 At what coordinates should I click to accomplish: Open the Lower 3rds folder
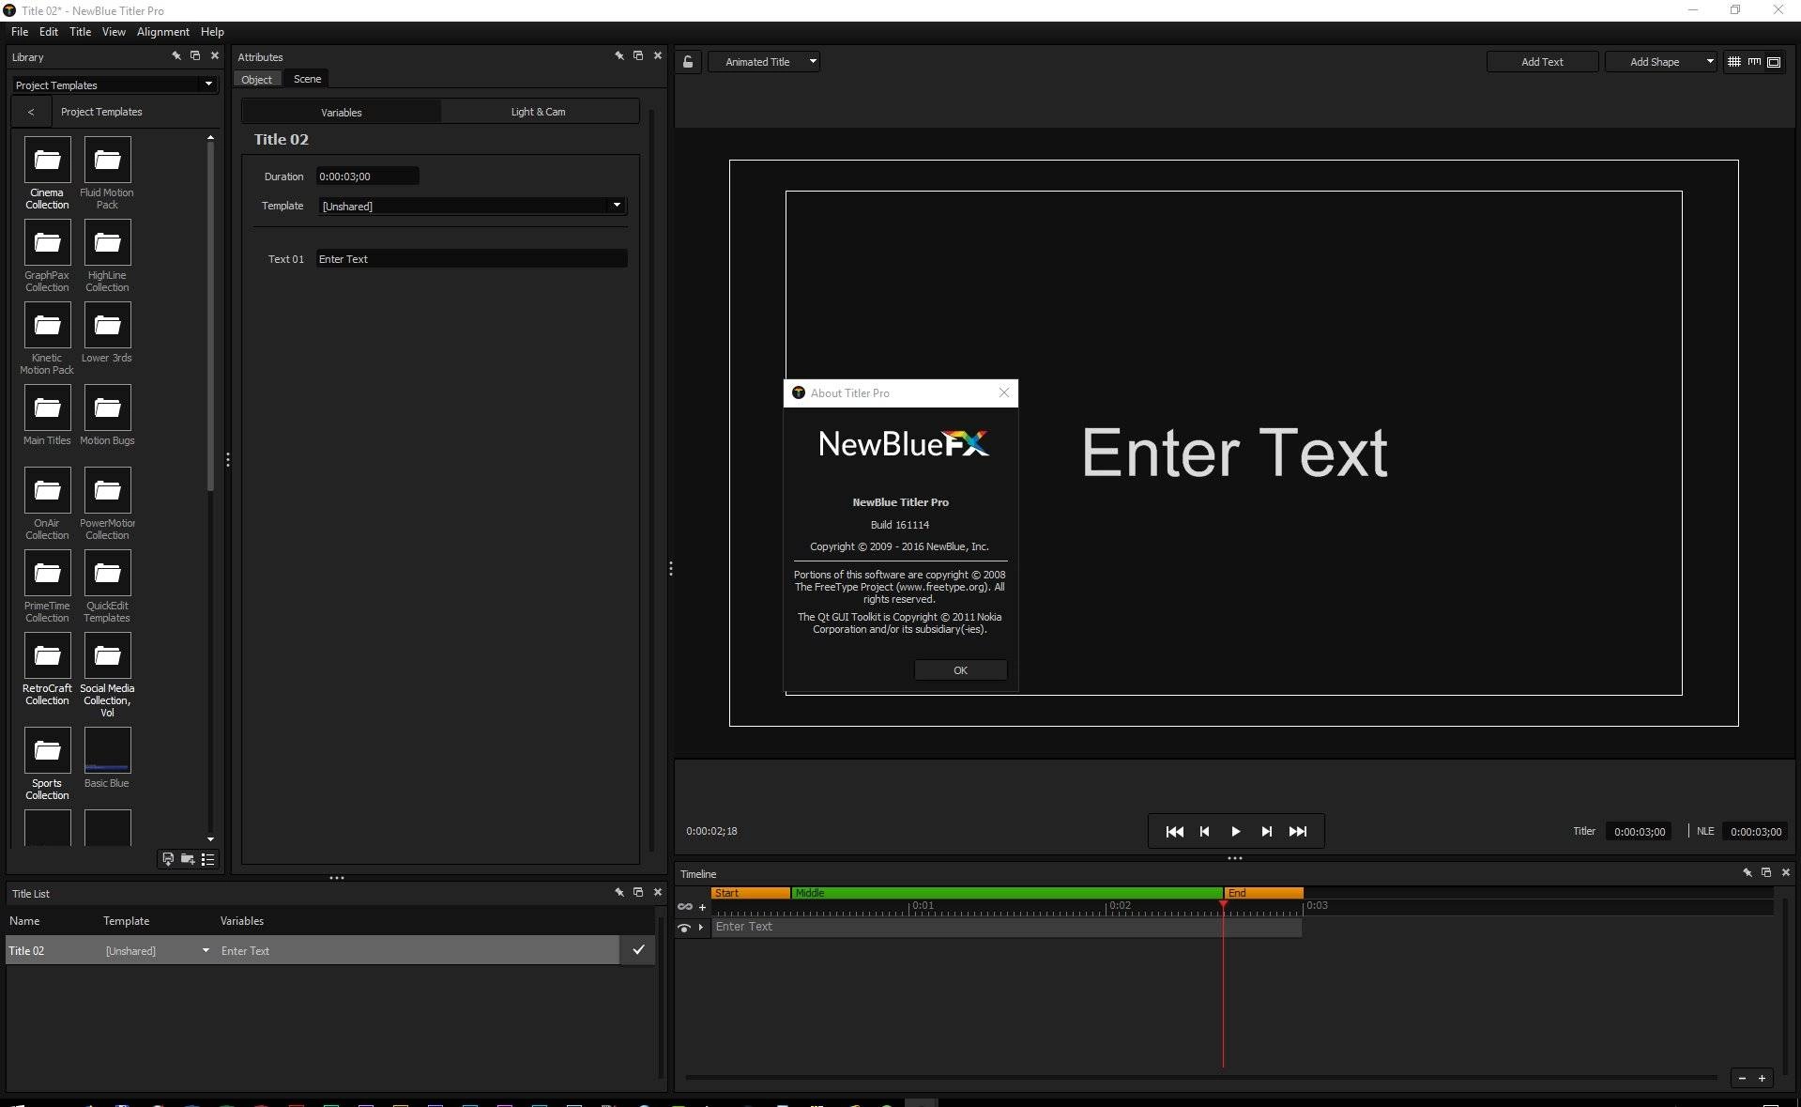[x=107, y=326]
